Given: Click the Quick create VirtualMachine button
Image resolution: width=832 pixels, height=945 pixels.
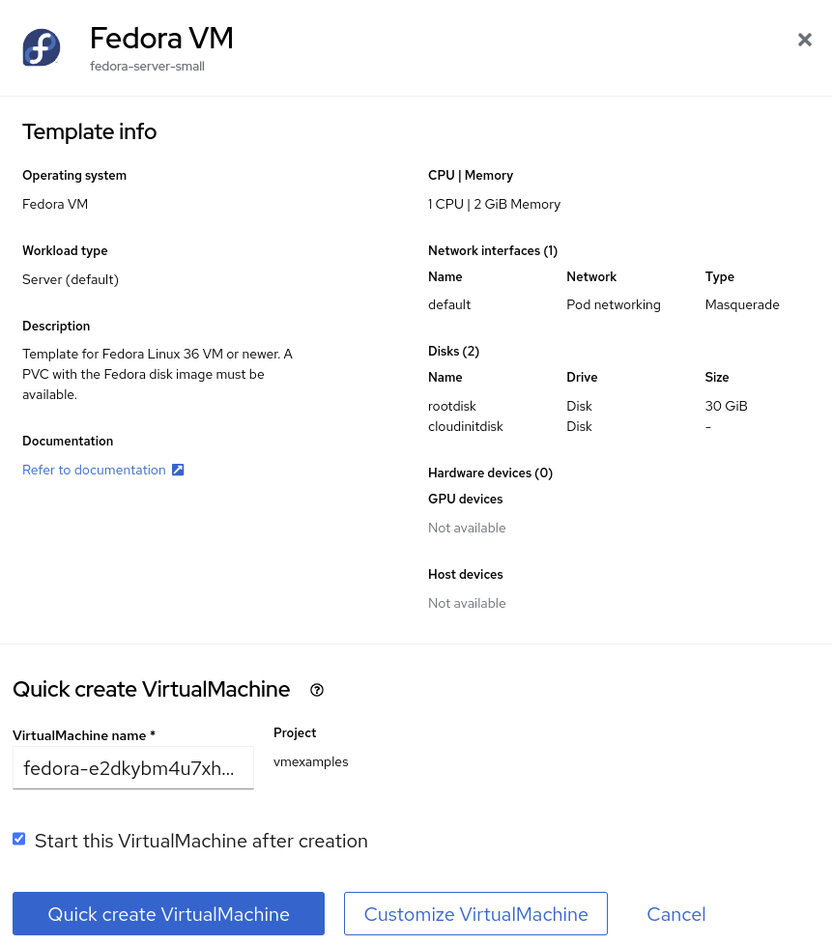Looking at the screenshot, I should pyautogui.click(x=168, y=913).
